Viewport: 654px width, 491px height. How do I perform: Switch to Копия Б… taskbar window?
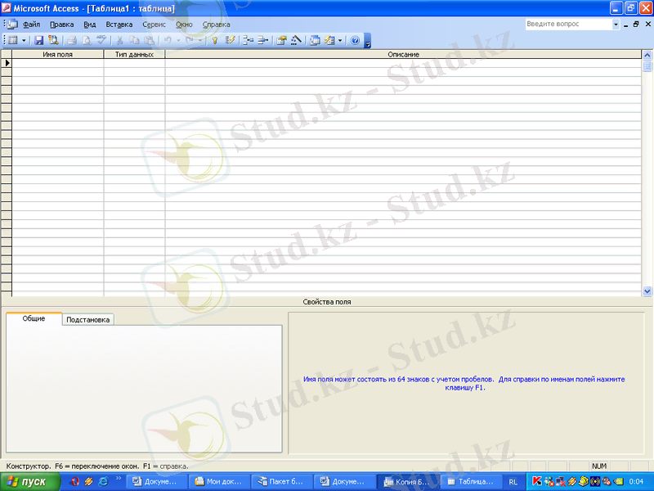tap(407, 482)
